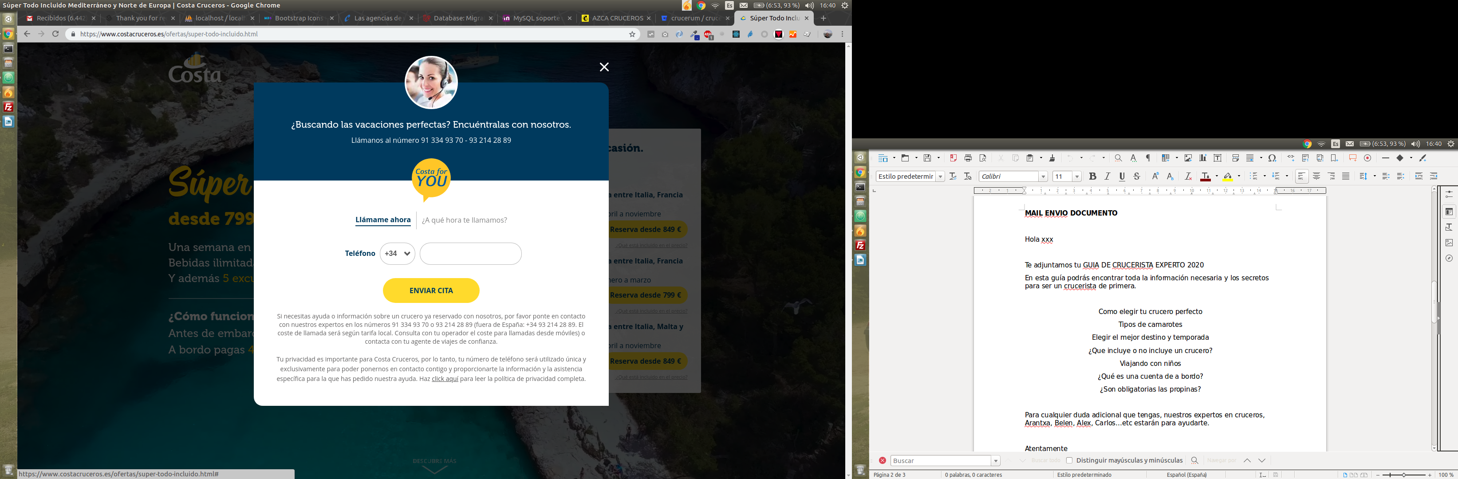Insert hyperlink icon in Writer toolbar
1458x479 pixels.
point(1290,158)
